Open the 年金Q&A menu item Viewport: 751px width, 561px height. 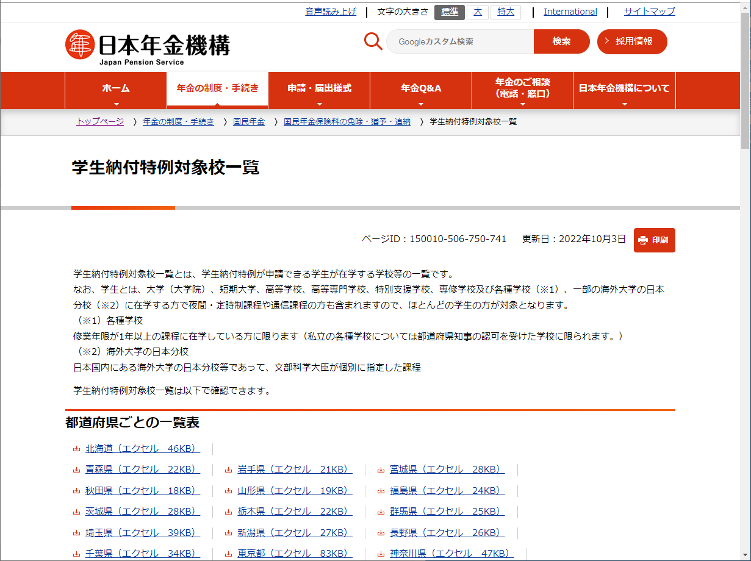pyautogui.click(x=421, y=90)
